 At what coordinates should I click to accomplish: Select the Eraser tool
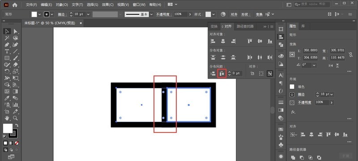[x=16, y=65]
